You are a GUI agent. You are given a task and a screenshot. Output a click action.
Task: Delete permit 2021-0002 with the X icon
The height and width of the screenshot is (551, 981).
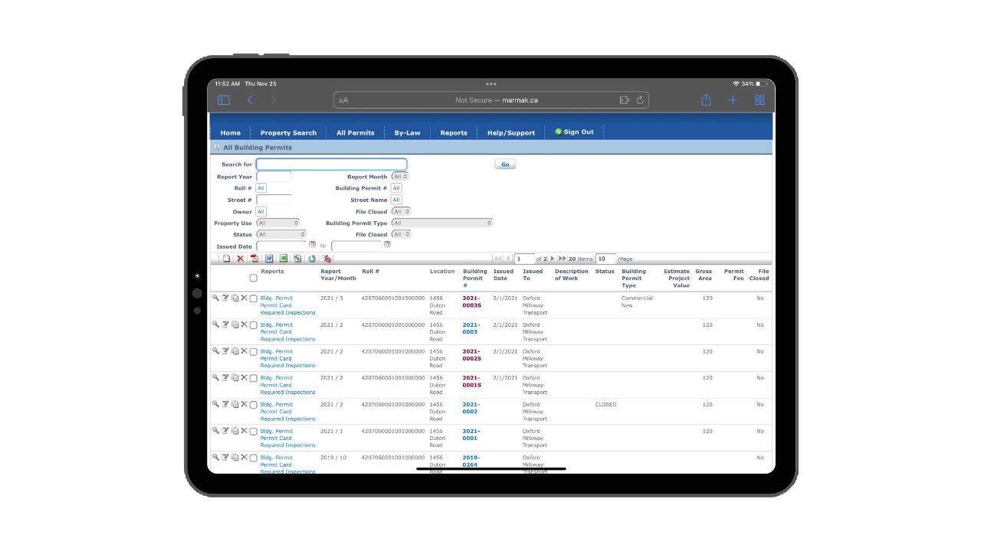244,404
